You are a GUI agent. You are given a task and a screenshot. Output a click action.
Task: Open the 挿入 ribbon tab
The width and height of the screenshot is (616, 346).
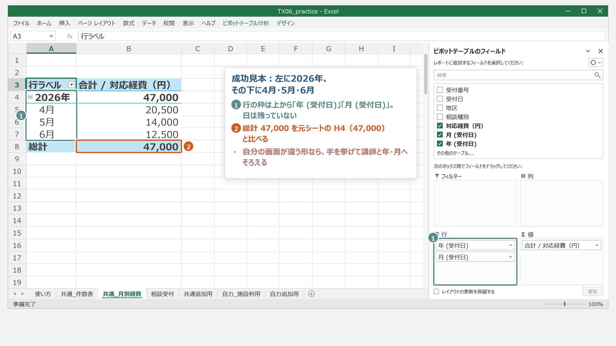click(x=64, y=23)
